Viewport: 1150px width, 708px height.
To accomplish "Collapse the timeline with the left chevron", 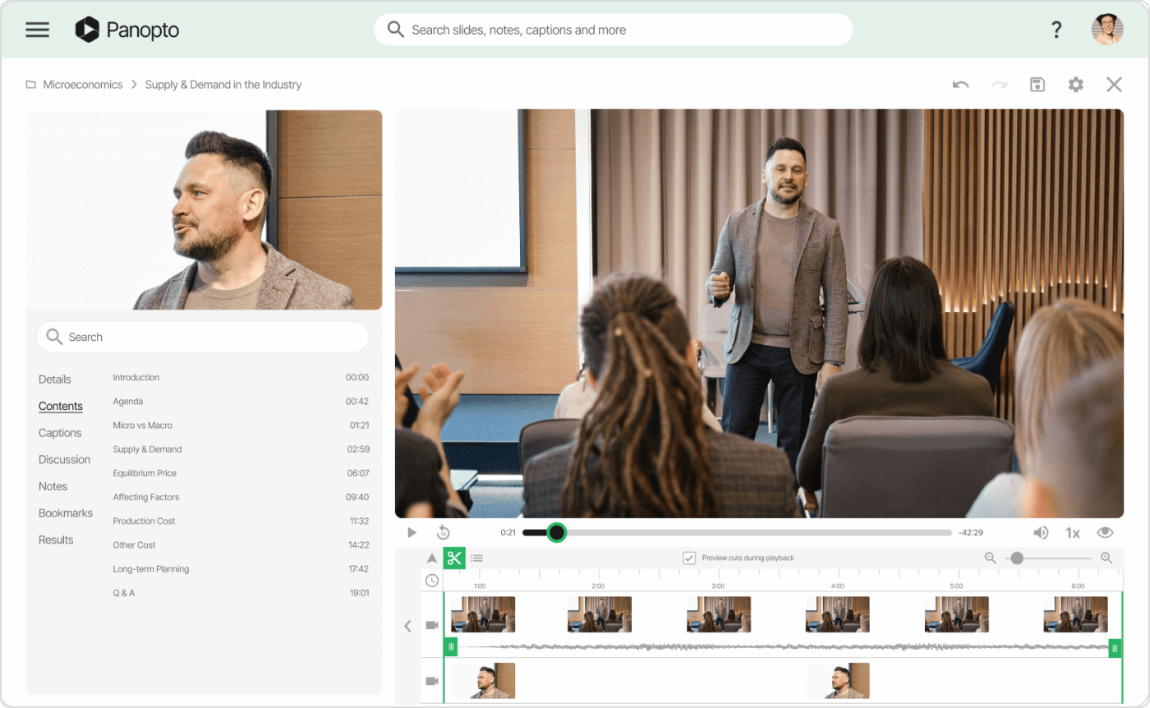I will point(407,626).
